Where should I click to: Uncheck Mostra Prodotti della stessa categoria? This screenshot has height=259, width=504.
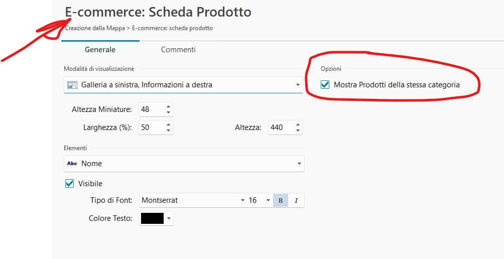(325, 85)
